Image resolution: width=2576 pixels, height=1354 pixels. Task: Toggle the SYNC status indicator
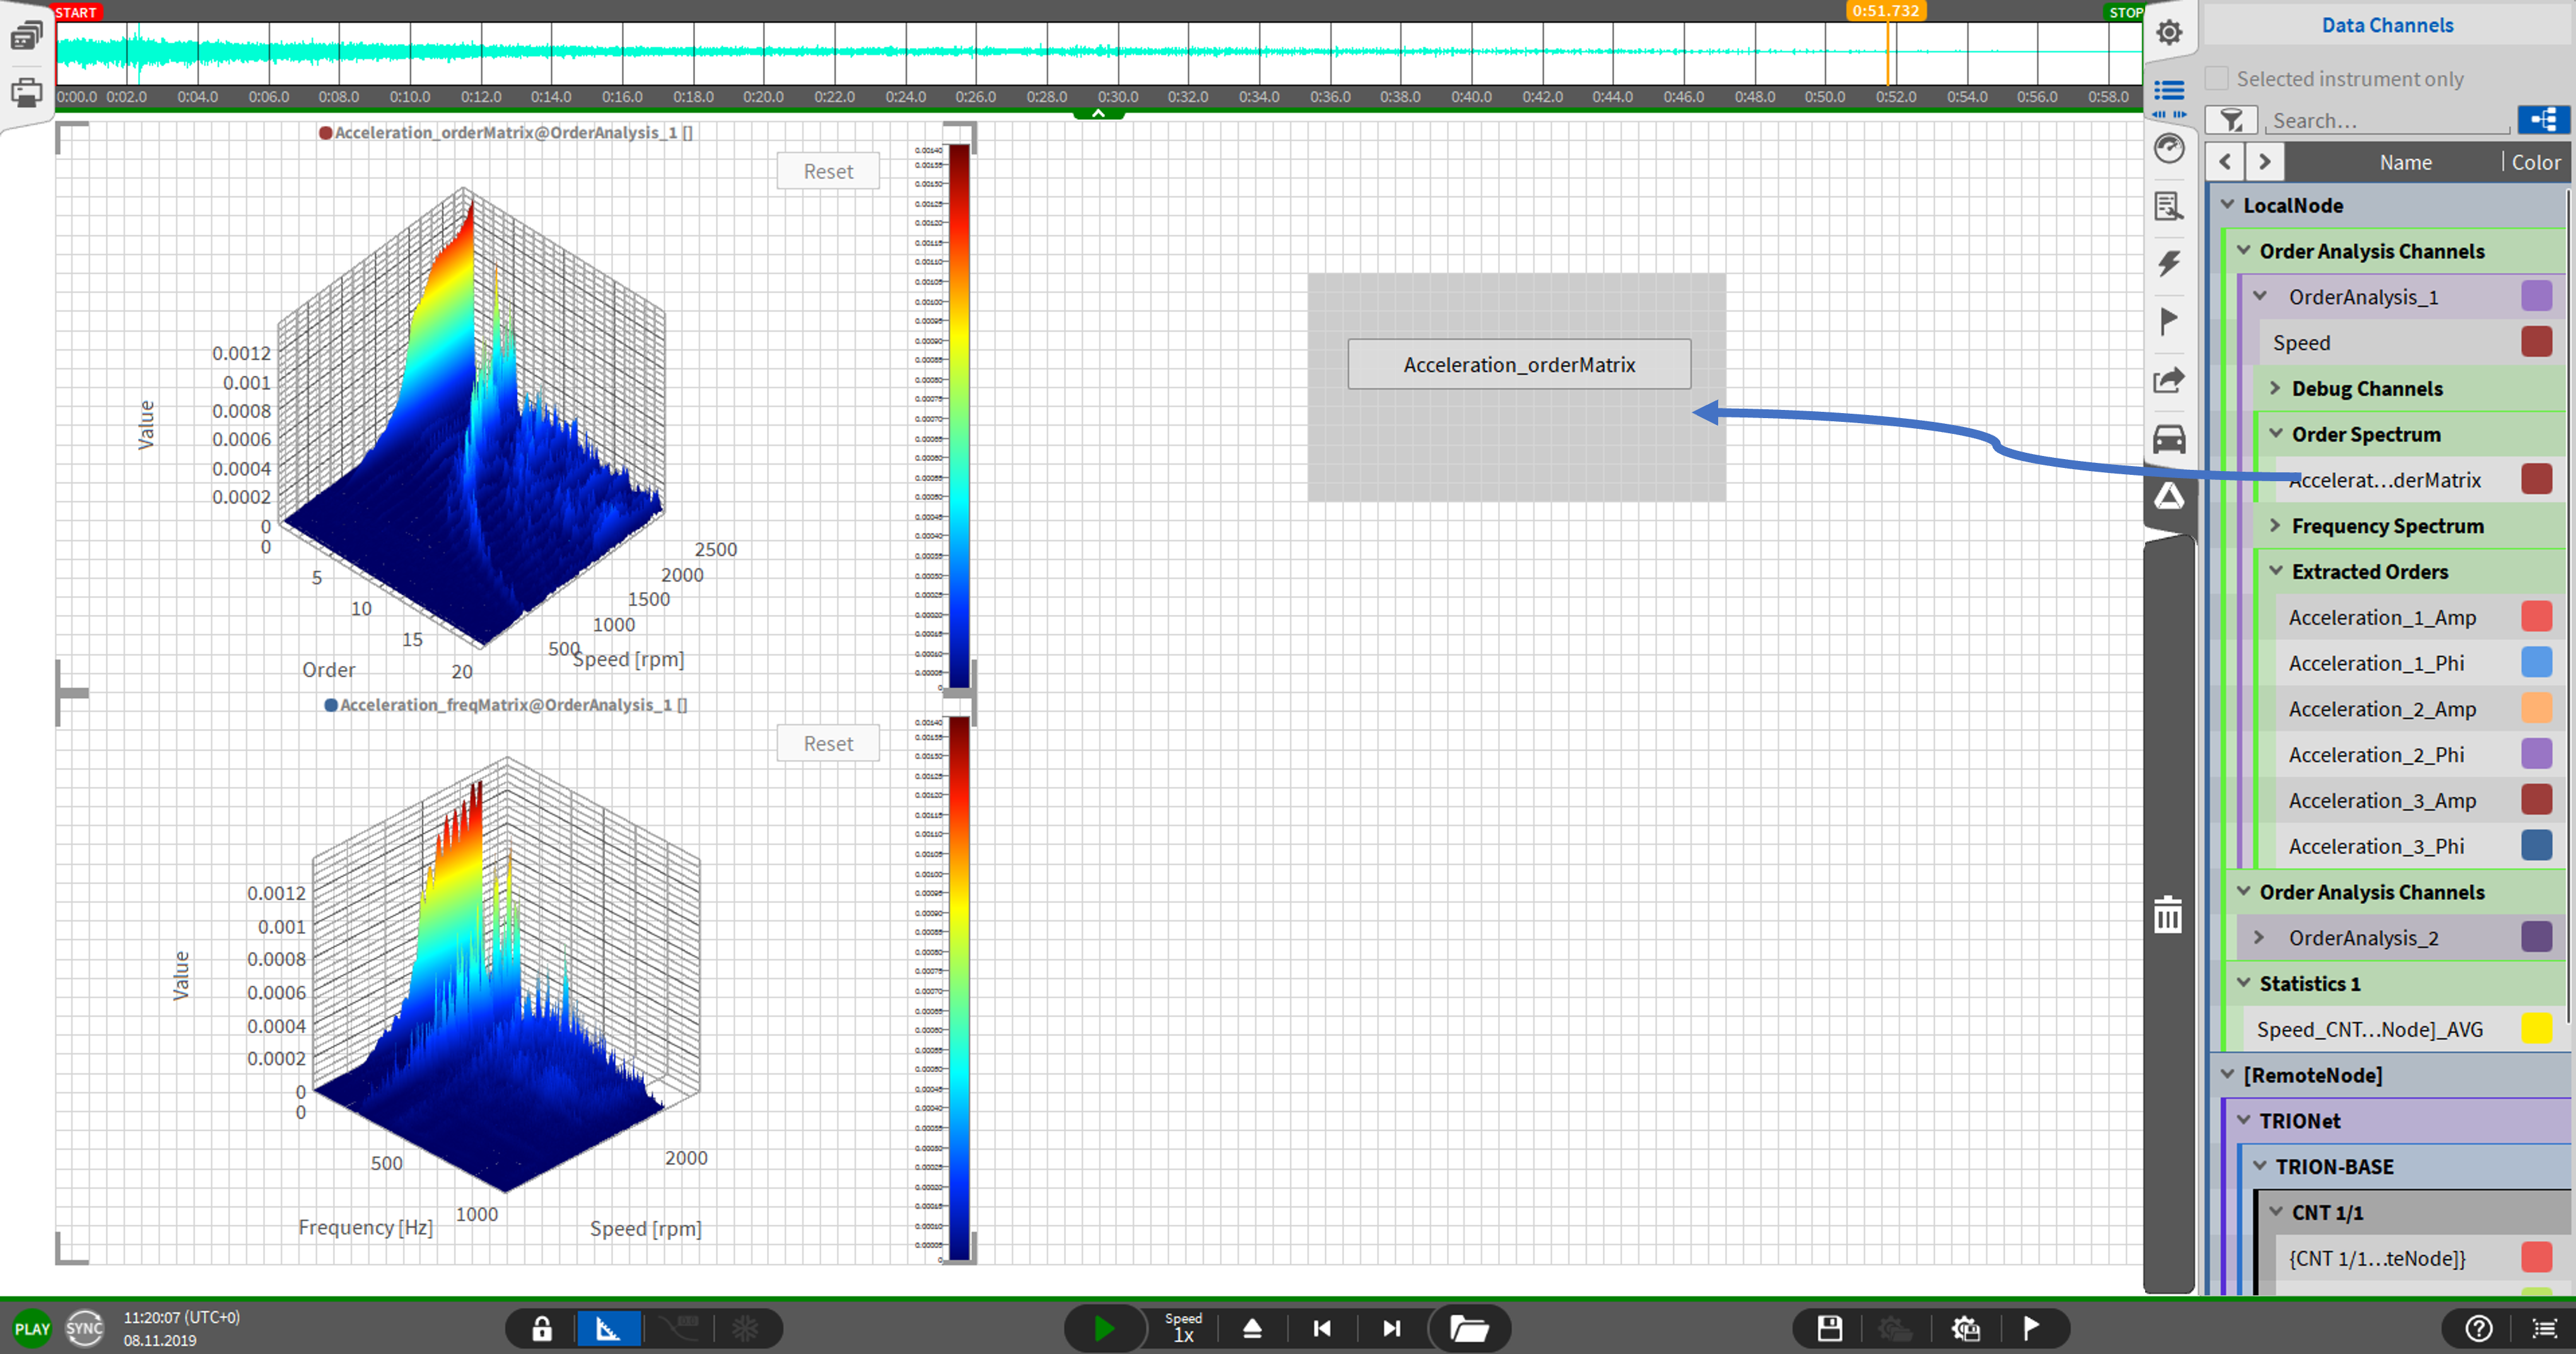[84, 1328]
